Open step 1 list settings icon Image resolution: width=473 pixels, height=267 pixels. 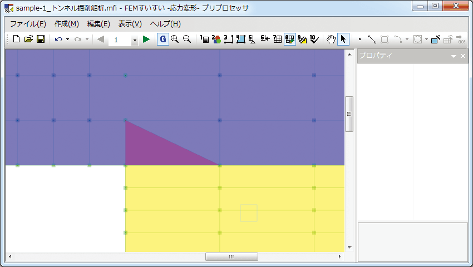coord(205,39)
